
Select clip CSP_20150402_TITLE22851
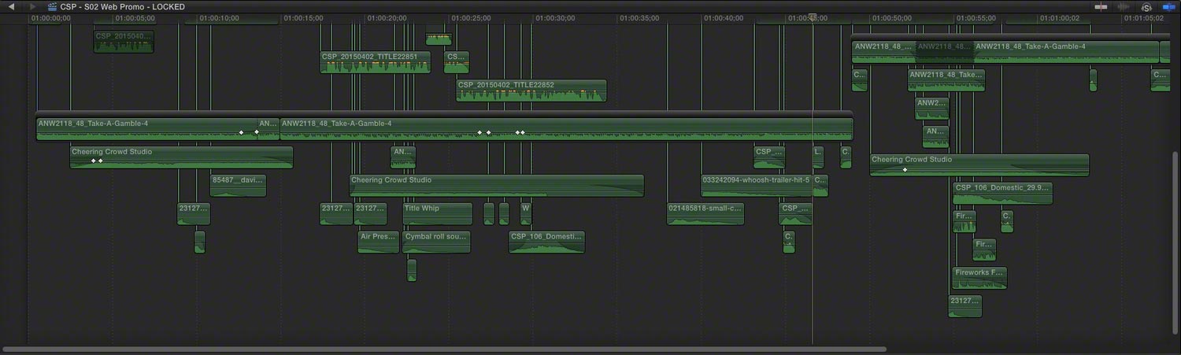tap(375, 62)
